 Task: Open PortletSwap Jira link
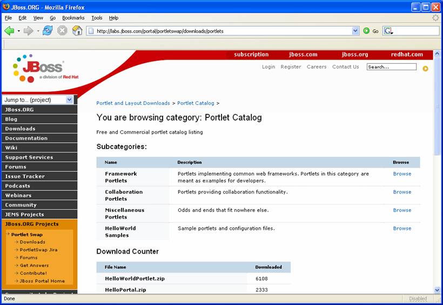pyautogui.click(x=38, y=250)
